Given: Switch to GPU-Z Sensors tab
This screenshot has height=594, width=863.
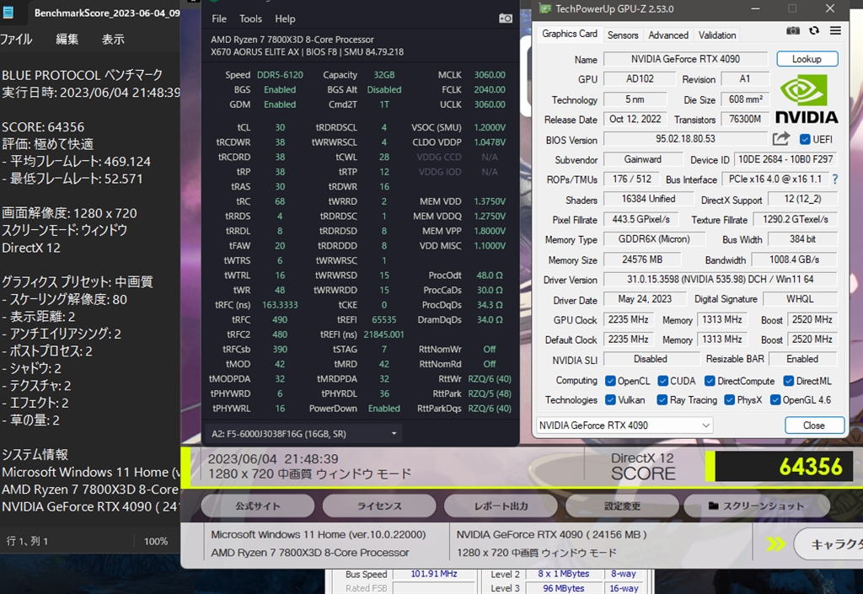Looking at the screenshot, I should pyautogui.click(x=623, y=35).
